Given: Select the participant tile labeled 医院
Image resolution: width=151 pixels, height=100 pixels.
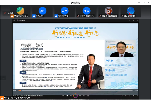Looking at the screenshot, I should 86,12.
